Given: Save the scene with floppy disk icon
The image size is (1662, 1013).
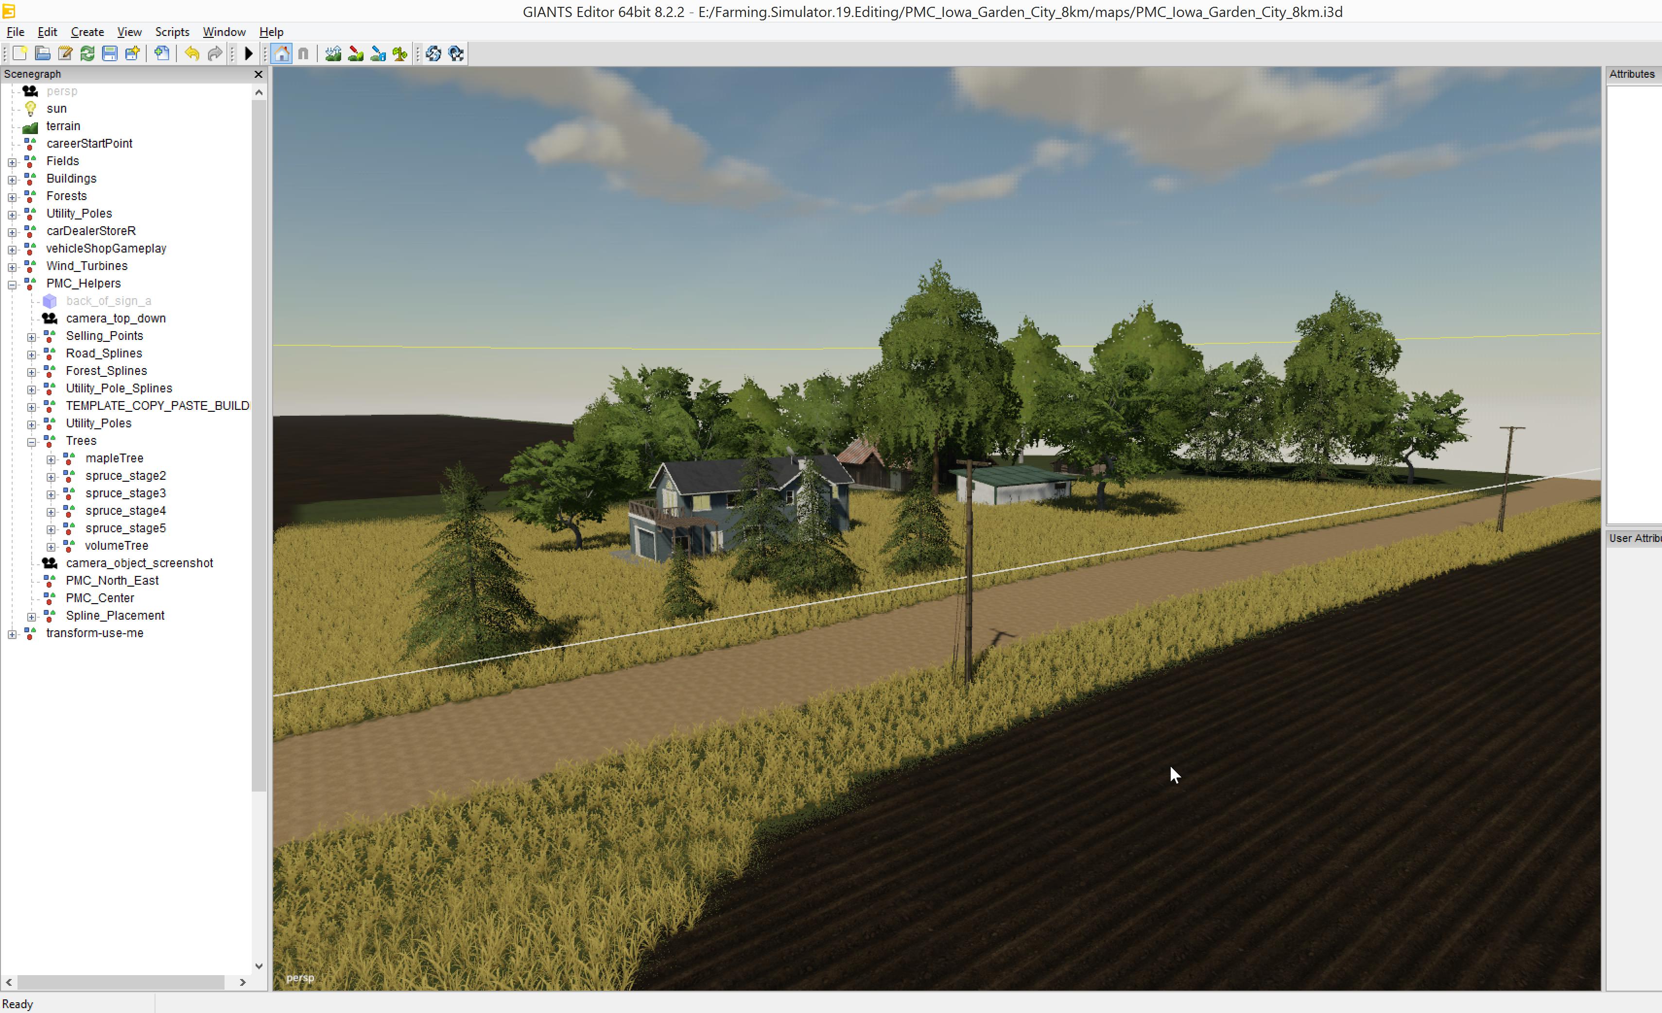Looking at the screenshot, I should pyautogui.click(x=109, y=53).
